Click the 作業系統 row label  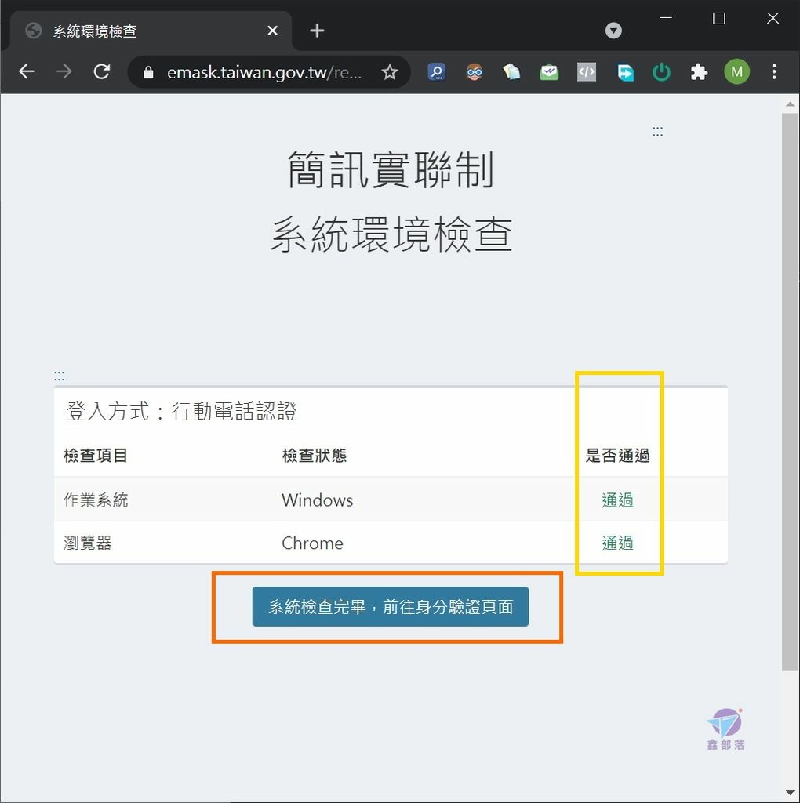(x=96, y=500)
